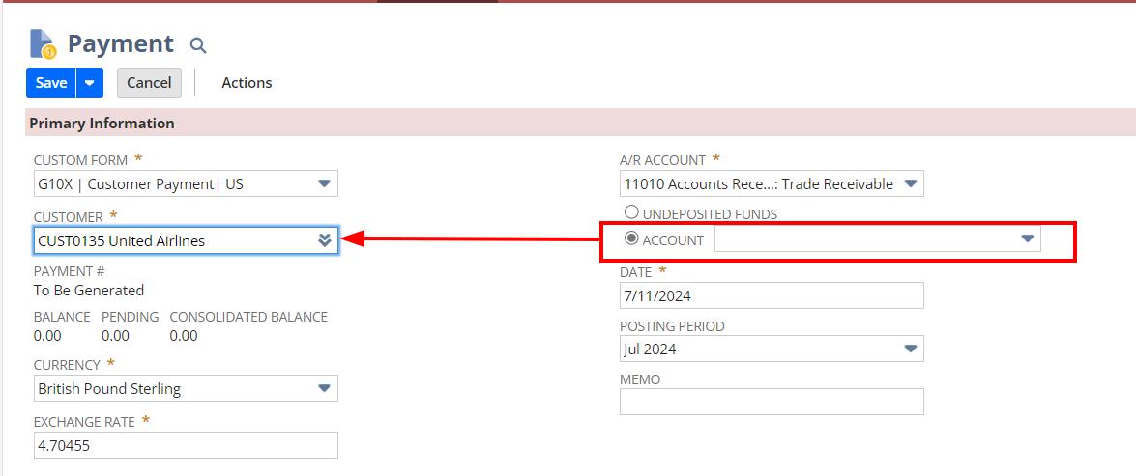Click the Payment record document icon
Image resolution: width=1136 pixels, height=476 pixels.
43,44
